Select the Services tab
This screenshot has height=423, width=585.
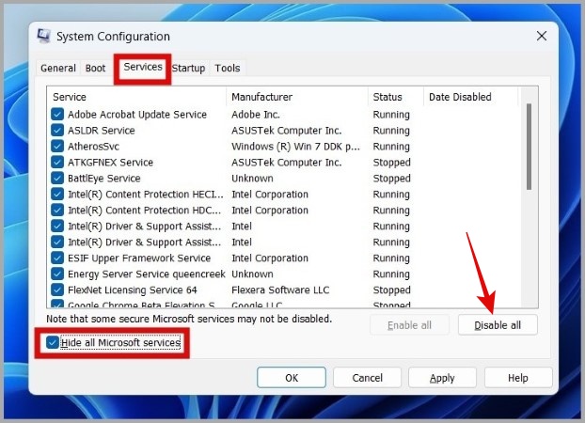tap(143, 67)
